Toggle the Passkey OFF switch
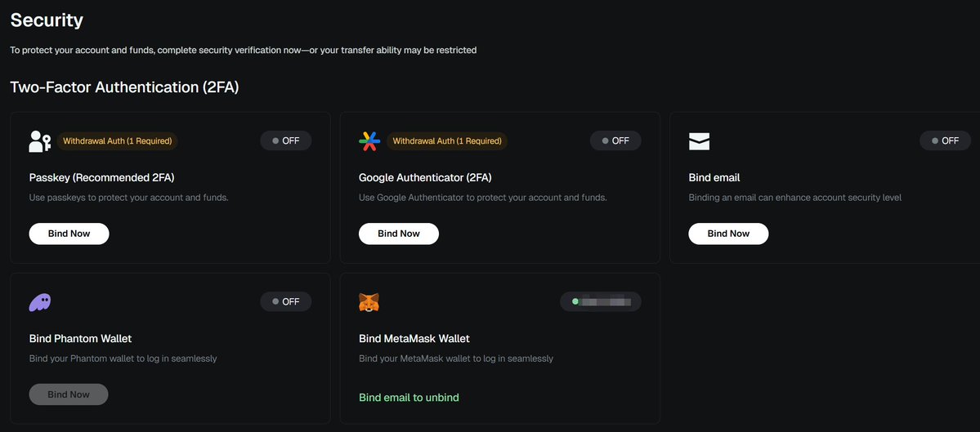Image resolution: width=980 pixels, height=432 pixels. (x=285, y=140)
